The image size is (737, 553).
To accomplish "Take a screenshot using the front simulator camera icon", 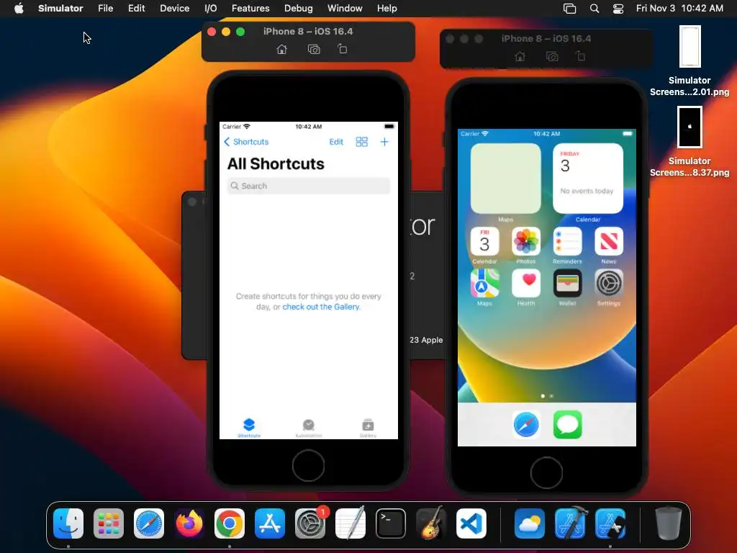I will click(x=314, y=50).
